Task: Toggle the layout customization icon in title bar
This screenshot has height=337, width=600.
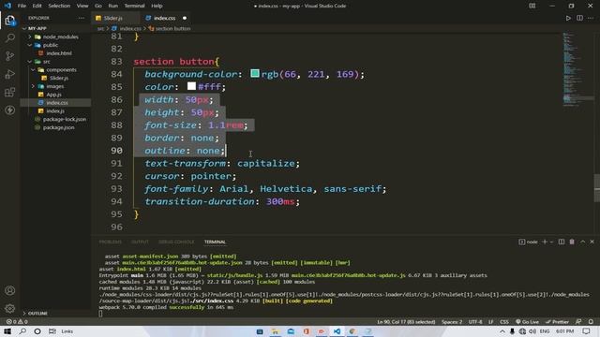Action: pos(532,6)
